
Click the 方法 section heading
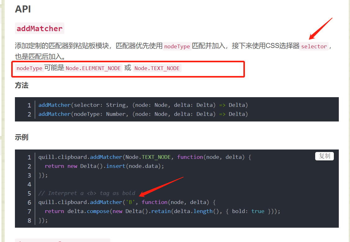[21, 85]
